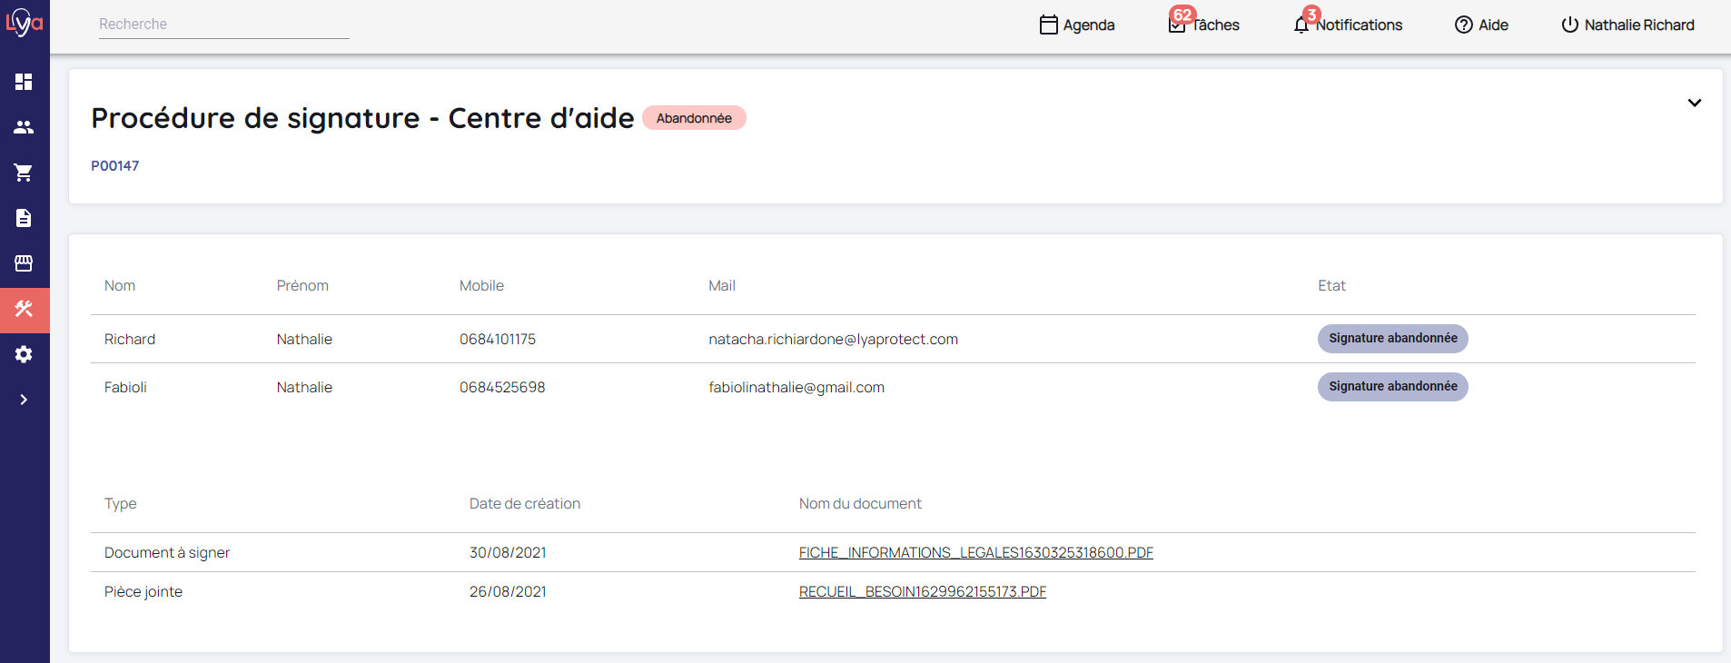Open the contacts people icon in sidebar

point(24,127)
